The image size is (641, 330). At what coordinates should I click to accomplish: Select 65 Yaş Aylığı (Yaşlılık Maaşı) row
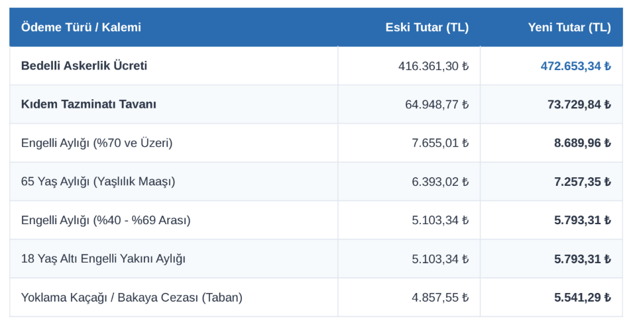(x=316, y=181)
